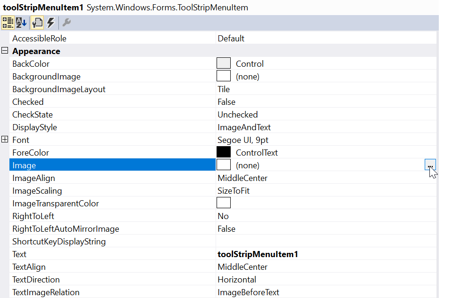Sort properties alphabetically

tap(21, 23)
